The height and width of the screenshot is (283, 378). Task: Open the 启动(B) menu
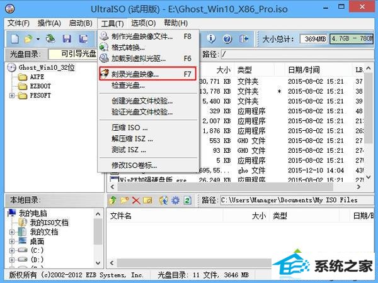pyautogui.click(x=81, y=23)
